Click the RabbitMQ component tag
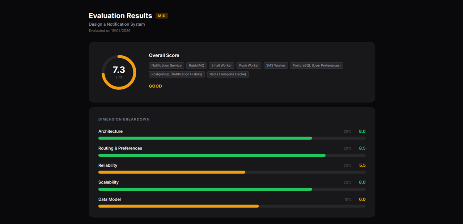The height and width of the screenshot is (224, 463). point(196,65)
